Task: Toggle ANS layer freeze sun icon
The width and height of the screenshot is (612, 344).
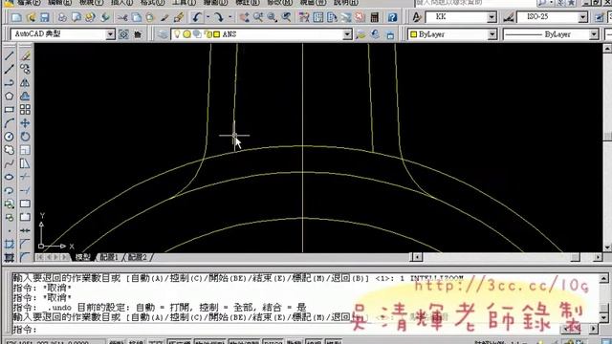Action: pos(187,34)
